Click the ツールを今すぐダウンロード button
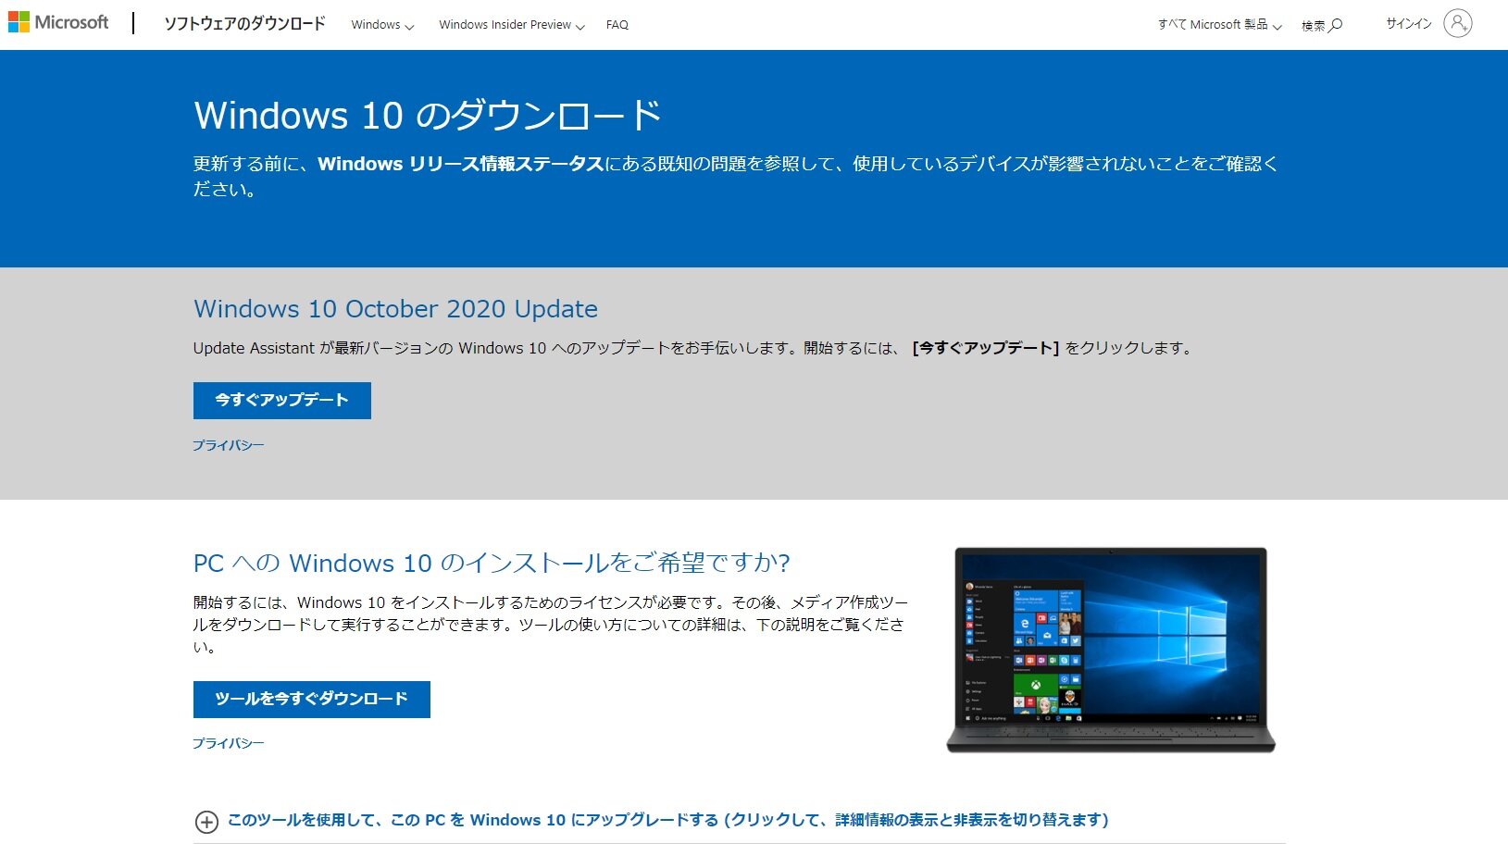Image resolution: width=1508 pixels, height=856 pixels. (312, 700)
